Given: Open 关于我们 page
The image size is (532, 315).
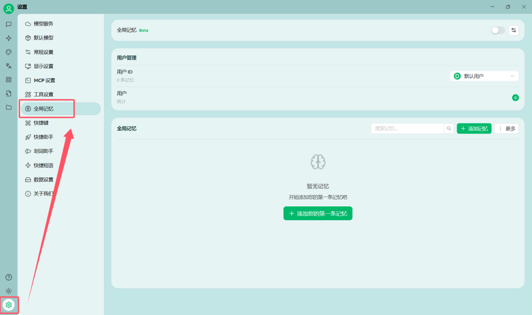Looking at the screenshot, I should click(61, 194).
